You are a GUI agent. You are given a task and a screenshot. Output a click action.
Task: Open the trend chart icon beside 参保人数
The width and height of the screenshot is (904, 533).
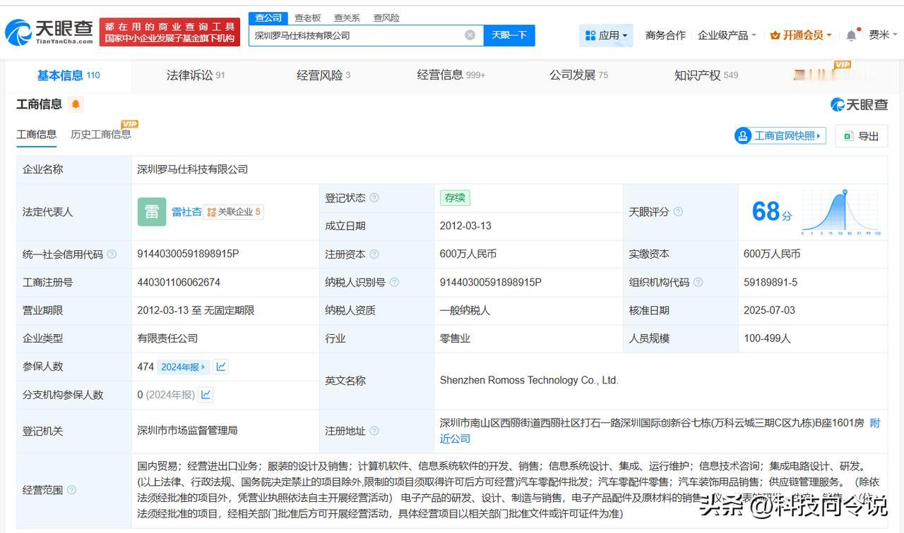[221, 367]
